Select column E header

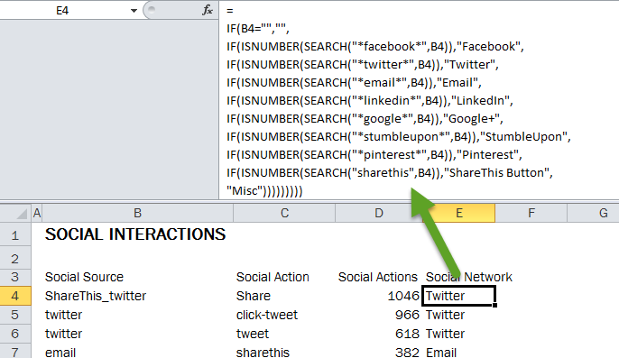(x=458, y=213)
